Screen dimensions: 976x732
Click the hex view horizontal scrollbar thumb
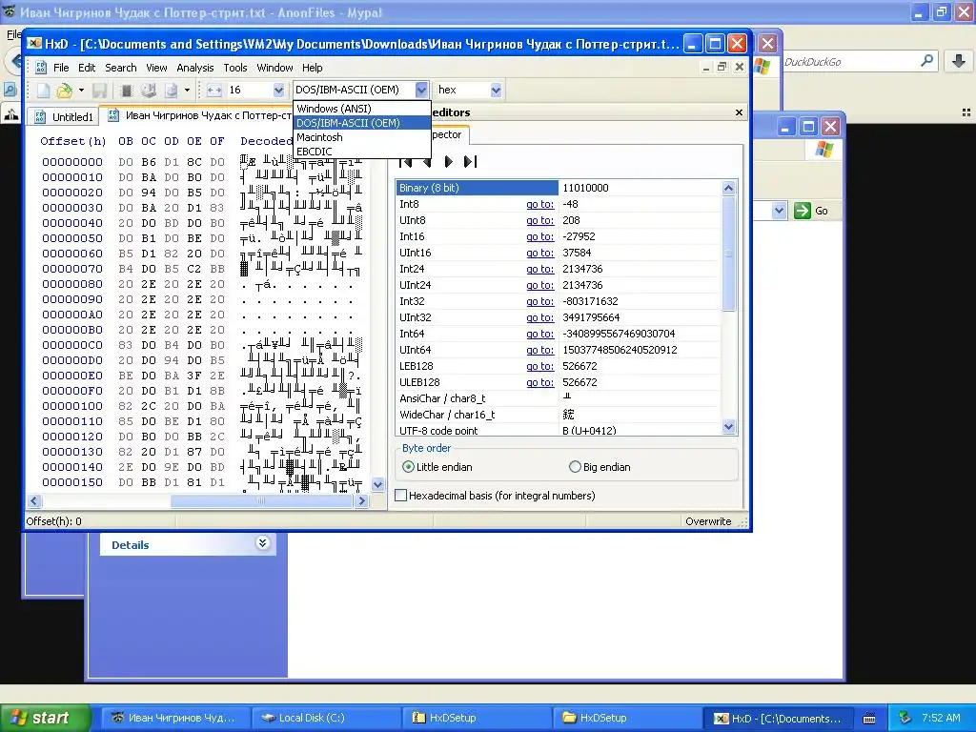click(x=261, y=501)
